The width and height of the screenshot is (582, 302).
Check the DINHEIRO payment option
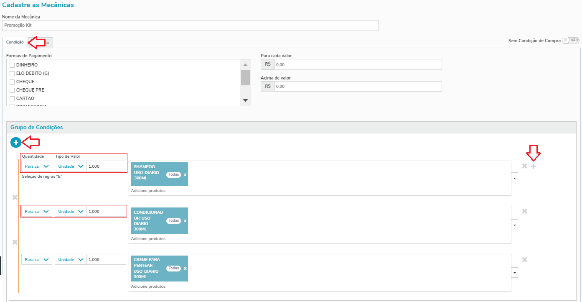pyautogui.click(x=12, y=65)
